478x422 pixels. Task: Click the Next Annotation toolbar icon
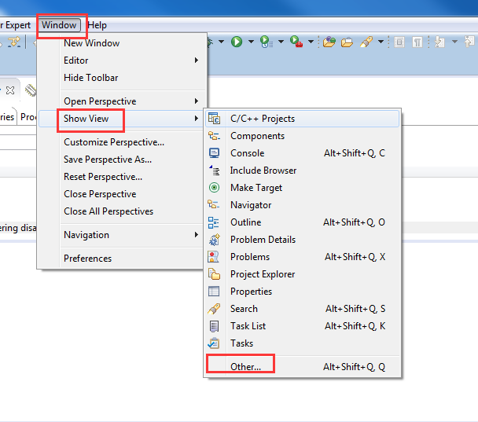[x=439, y=42]
